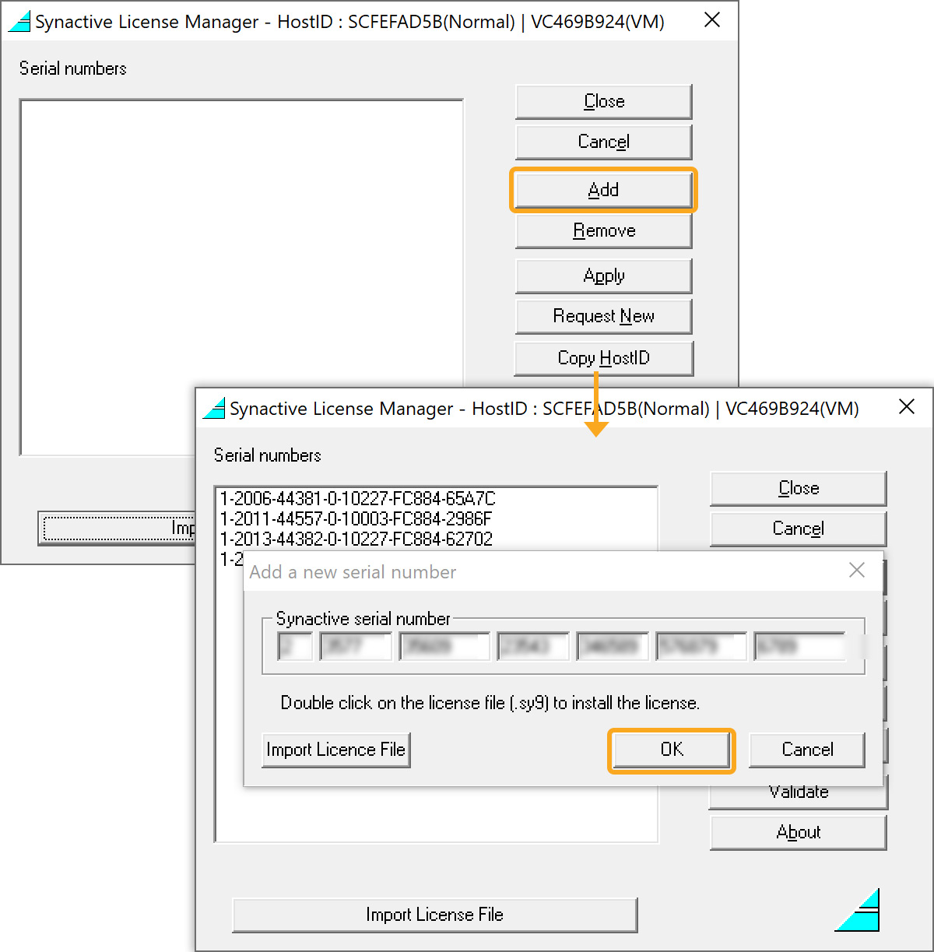Focus the third Synactive serial number field
This screenshot has height=952, width=934.
click(x=444, y=646)
